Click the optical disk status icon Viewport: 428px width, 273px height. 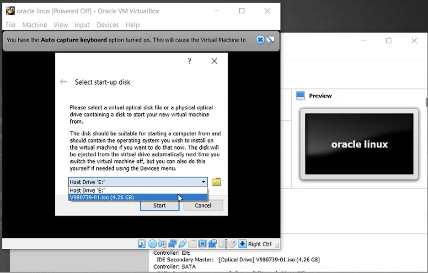tap(152, 244)
